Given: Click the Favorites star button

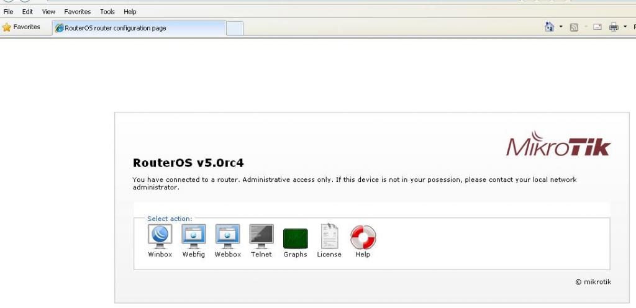Looking at the screenshot, I should coord(22,27).
